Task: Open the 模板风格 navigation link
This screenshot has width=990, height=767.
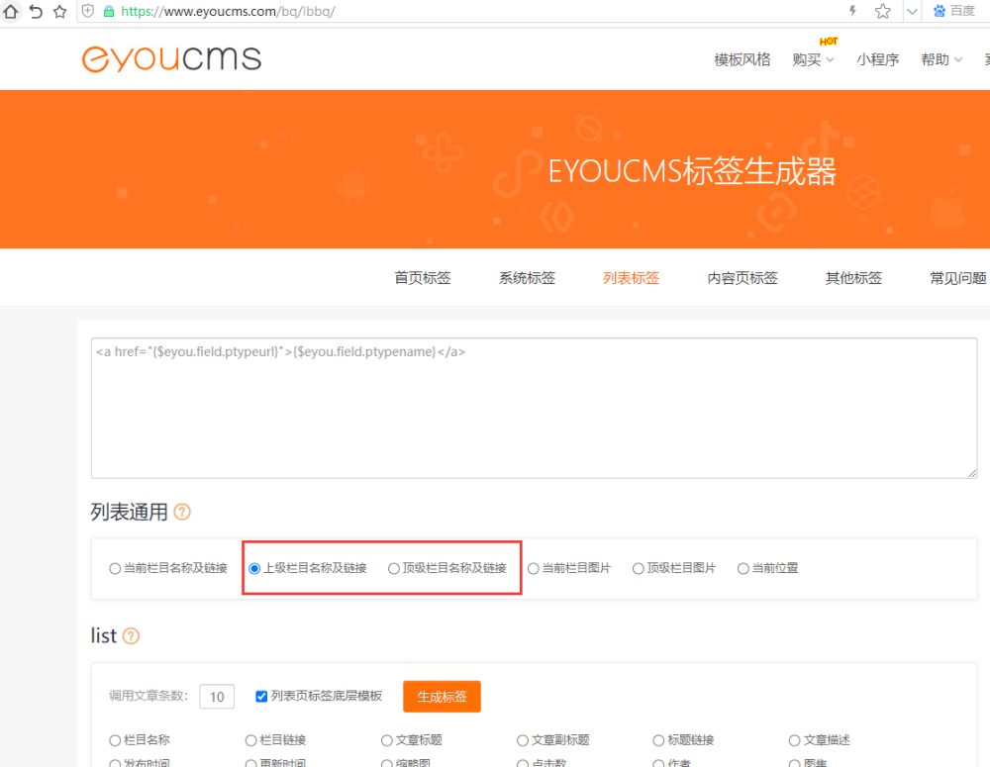Action: coord(742,59)
